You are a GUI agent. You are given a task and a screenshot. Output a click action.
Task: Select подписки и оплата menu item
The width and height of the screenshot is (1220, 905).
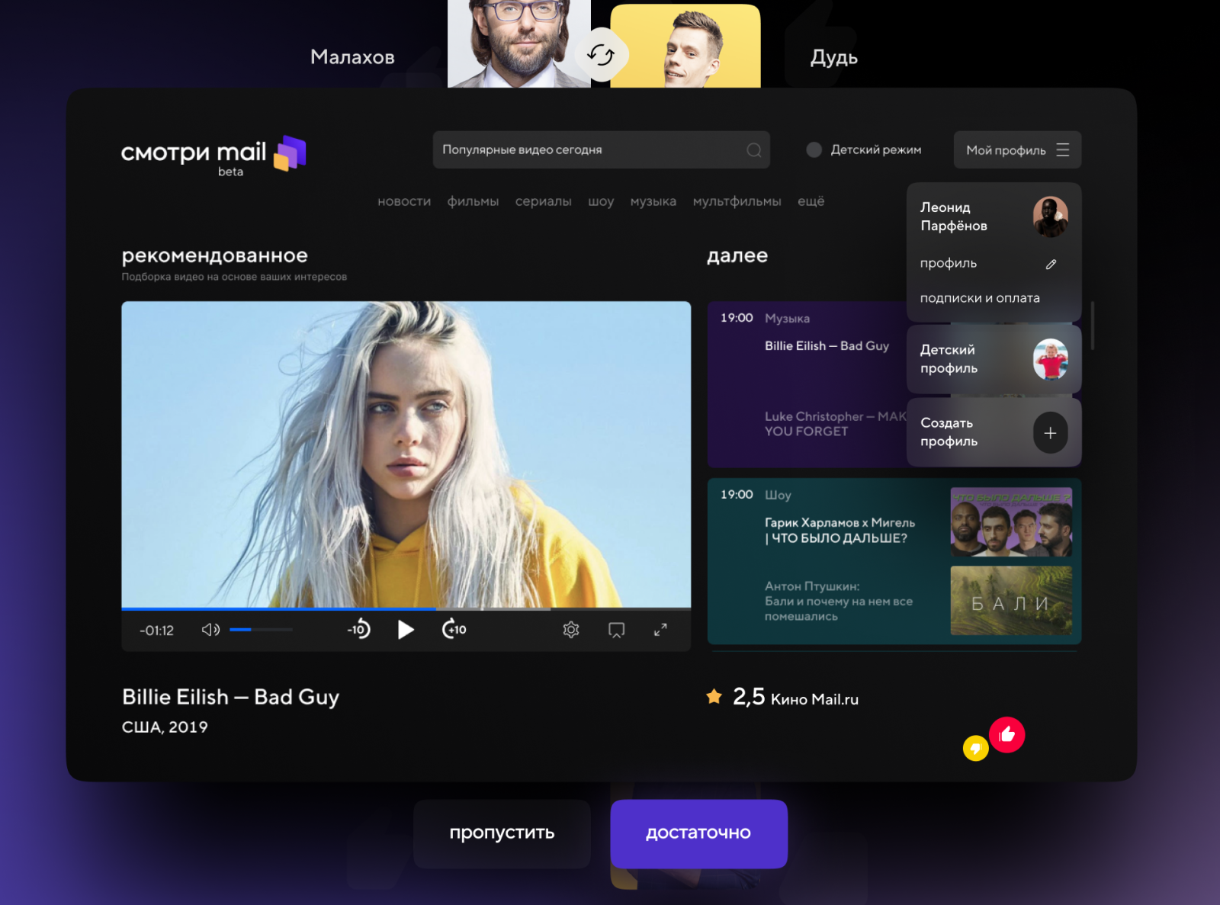click(980, 298)
